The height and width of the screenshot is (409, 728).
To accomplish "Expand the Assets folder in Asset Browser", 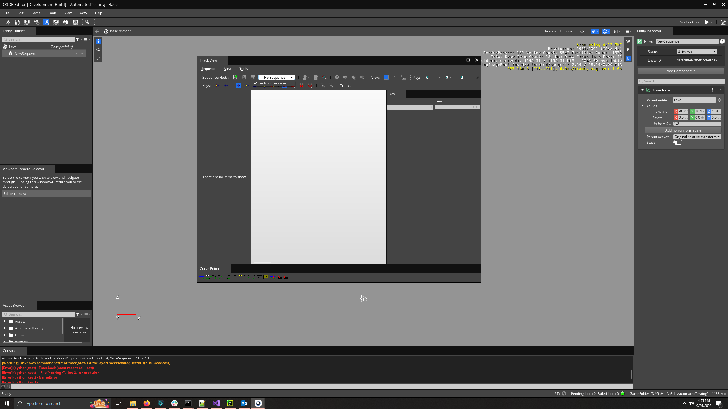I will pos(5,321).
